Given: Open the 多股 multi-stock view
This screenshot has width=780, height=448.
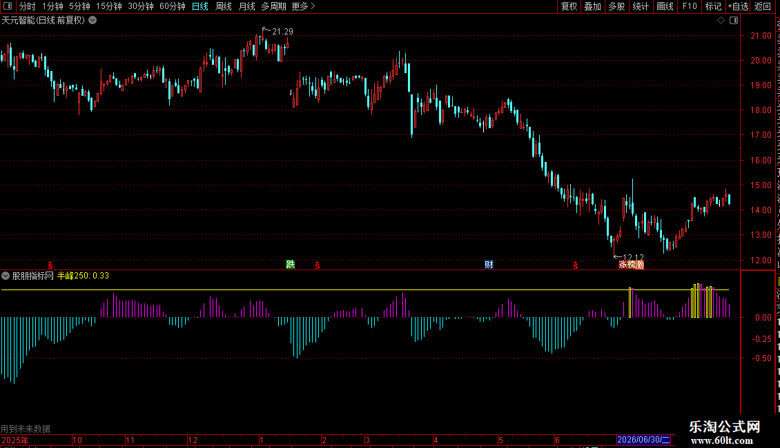Looking at the screenshot, I should pos(616,6).
